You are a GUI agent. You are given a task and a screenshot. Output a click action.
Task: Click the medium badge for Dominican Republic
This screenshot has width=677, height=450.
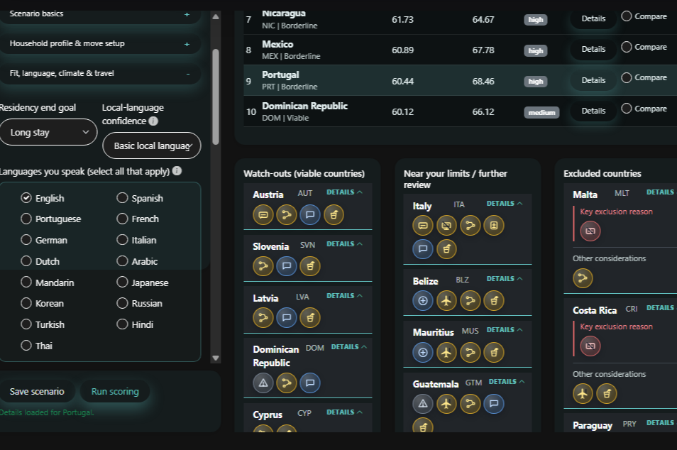(x=542, y=113)
